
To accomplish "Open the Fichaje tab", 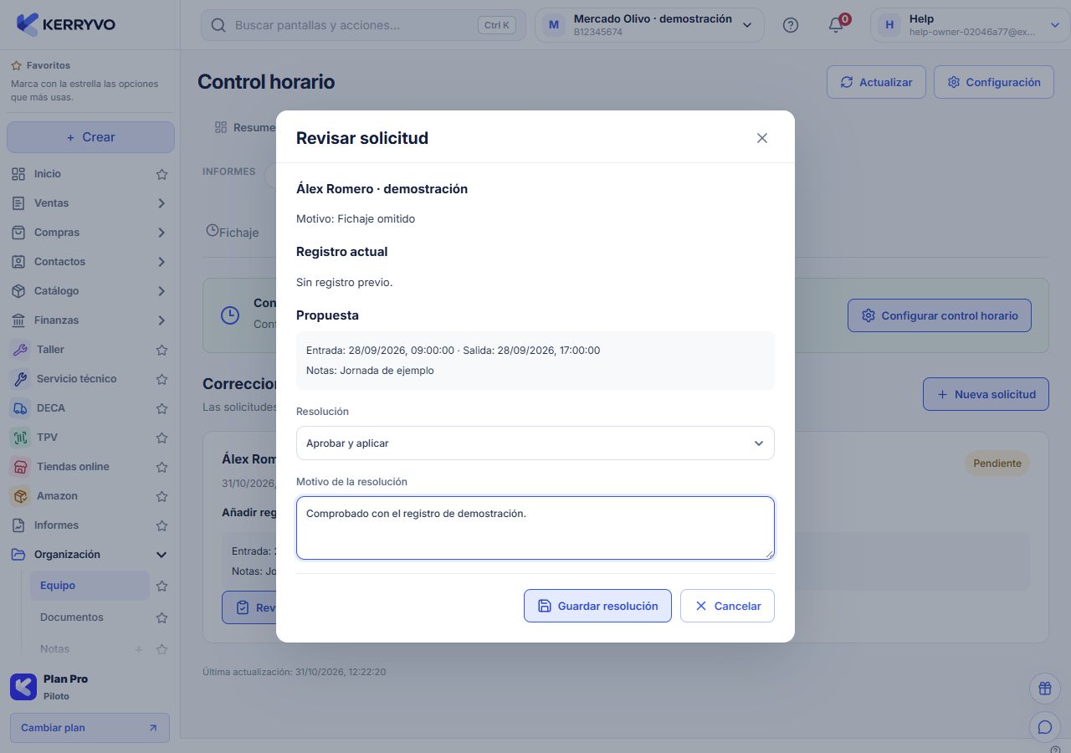I will click(233, 232).
